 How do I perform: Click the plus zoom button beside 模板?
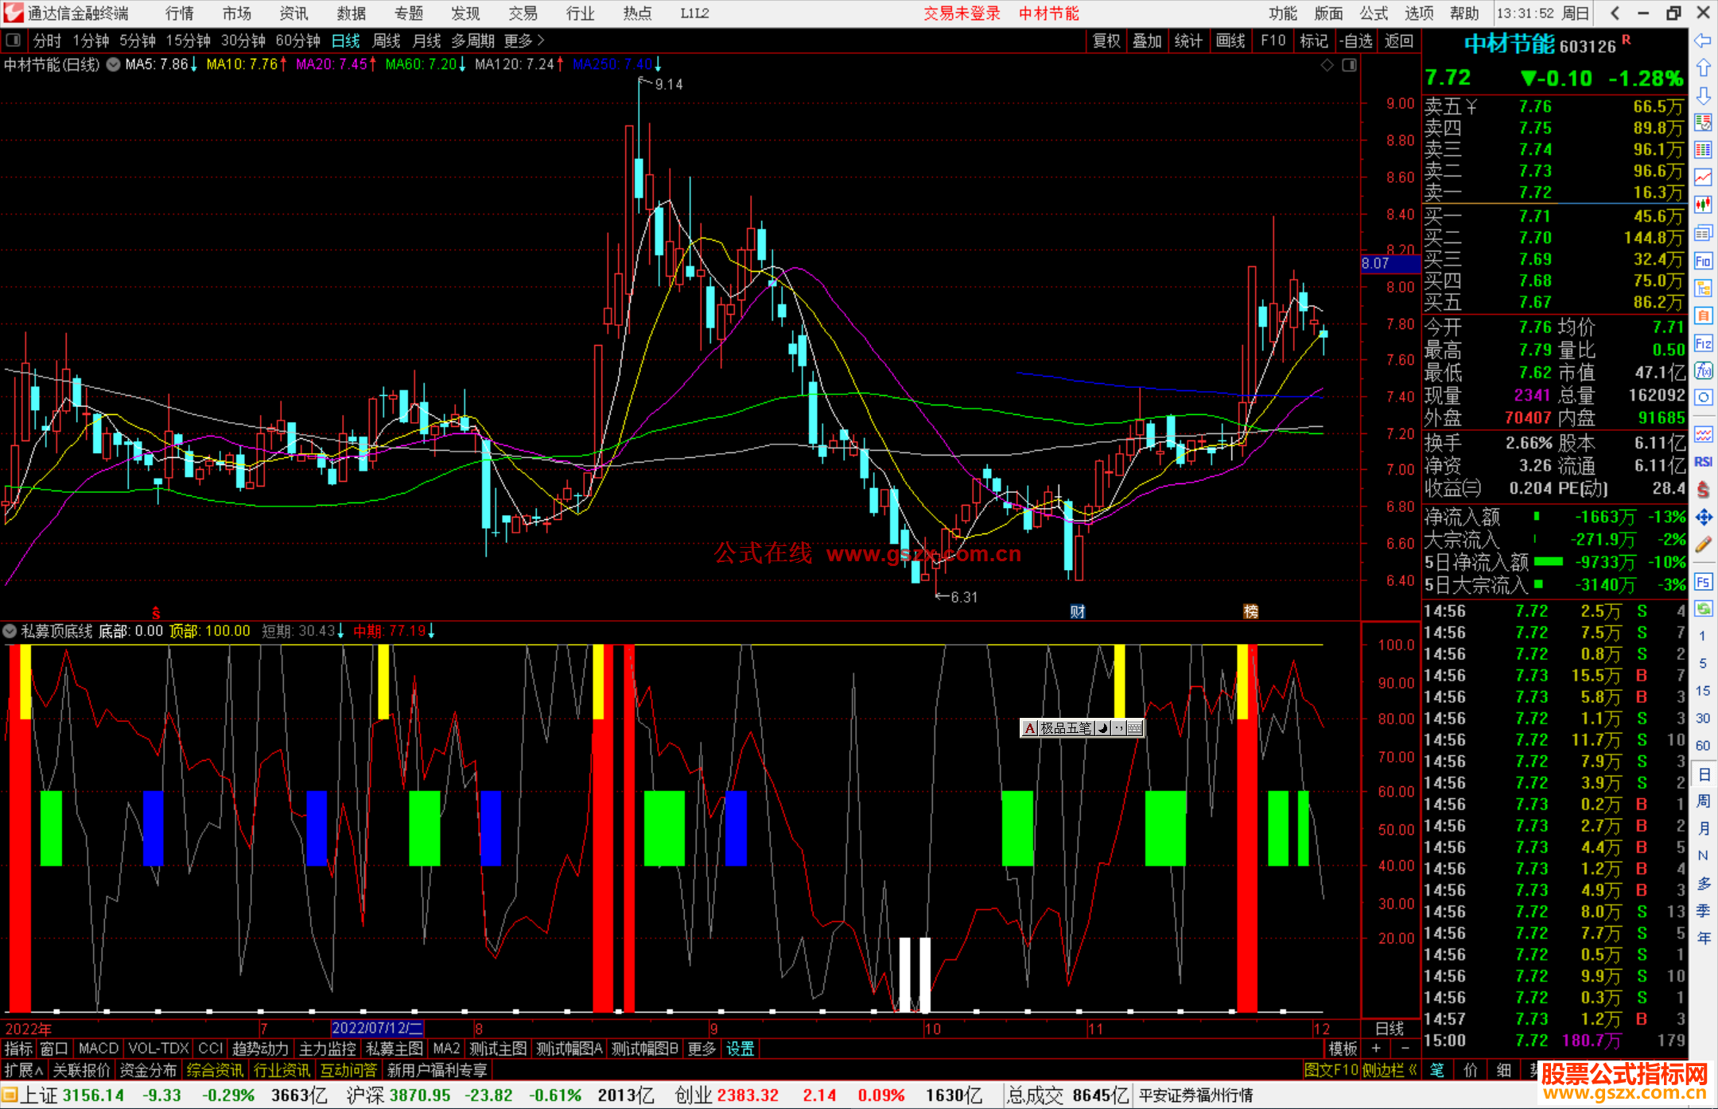point(1376,1049)
